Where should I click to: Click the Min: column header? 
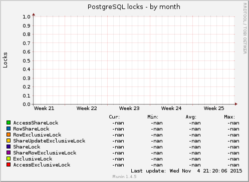(x=153, y=117)
